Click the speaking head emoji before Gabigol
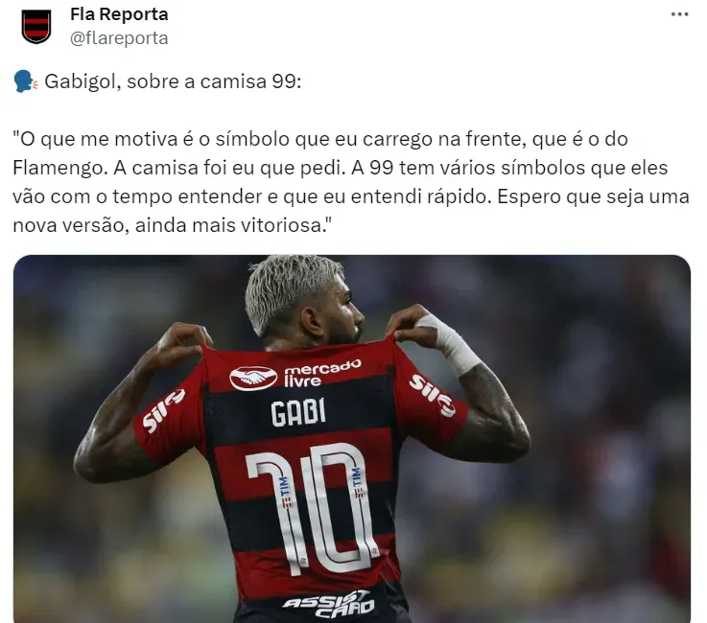 click(26, 81)
